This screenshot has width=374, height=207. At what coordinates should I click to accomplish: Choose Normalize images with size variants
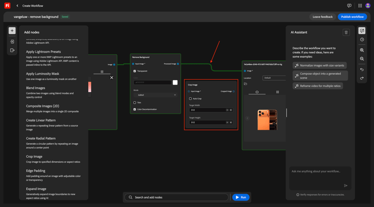[x=320, y=65]
